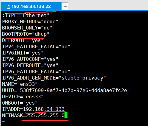This screenshot has width=148, height=126.
Task: Click the BROWSER_ONLY="no" line
Action: point(27,28)
